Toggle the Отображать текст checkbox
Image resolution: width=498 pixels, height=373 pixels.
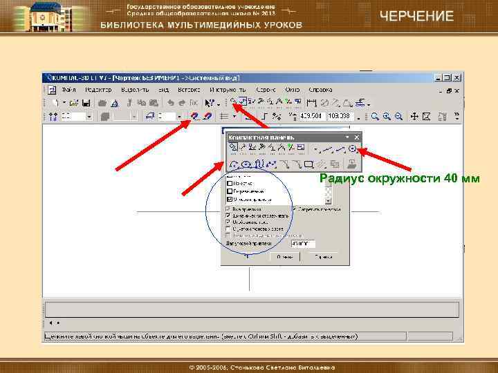tap(228, 222)
